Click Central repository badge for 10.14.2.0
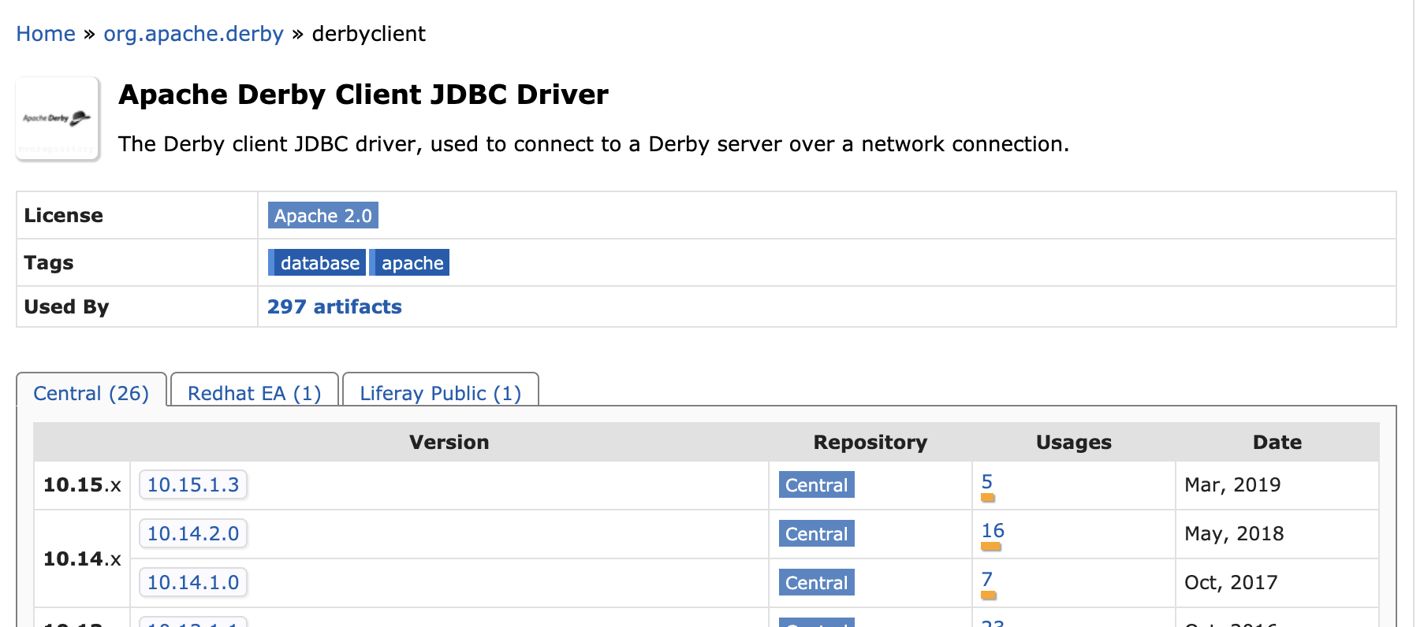Image resolution: width=1424 pixels, height=627 pixels. coord(816,533)
